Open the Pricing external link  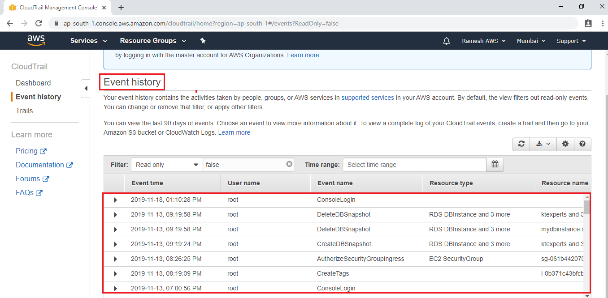(x=31, y=151)
